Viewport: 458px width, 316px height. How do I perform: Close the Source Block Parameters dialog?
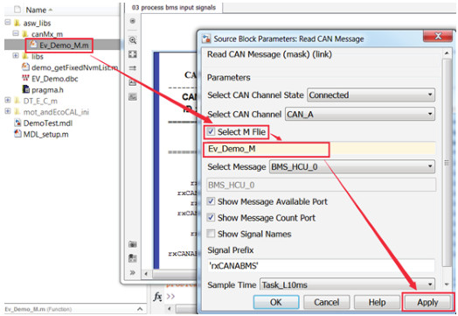438,36
